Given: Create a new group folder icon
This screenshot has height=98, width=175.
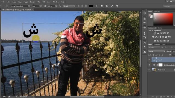Looking at the screenshot, I should [168, 97].
